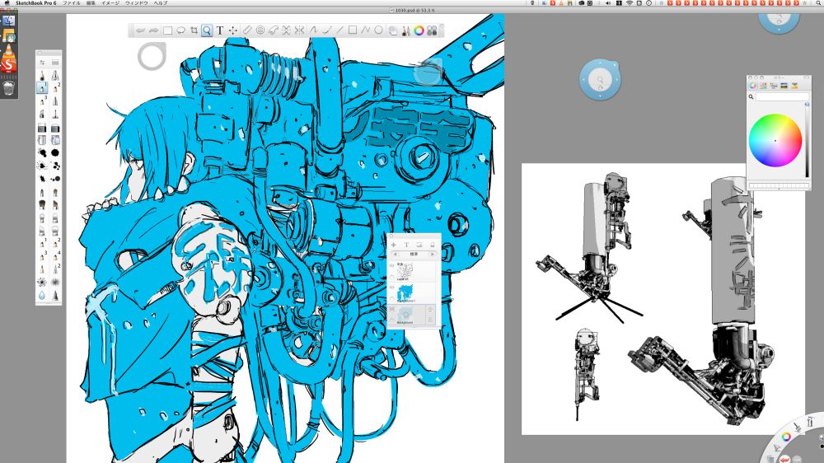Click the brush size puck ring

coord(152,56)
